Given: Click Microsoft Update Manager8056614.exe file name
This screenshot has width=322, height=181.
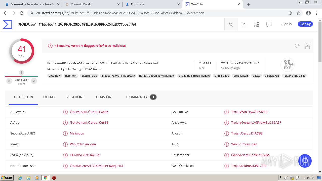Looking at the screenshot, I should (x=74, y=69).
